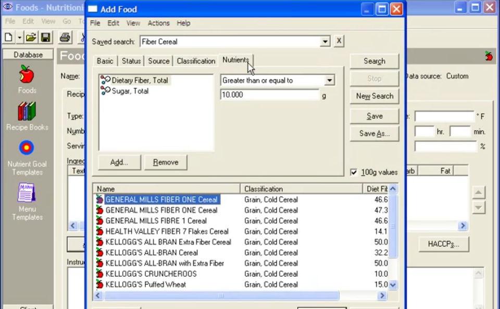Click temperature °F input field in Foods window
The height and width of the screenshot is (309, 500).
pos(444,117)
